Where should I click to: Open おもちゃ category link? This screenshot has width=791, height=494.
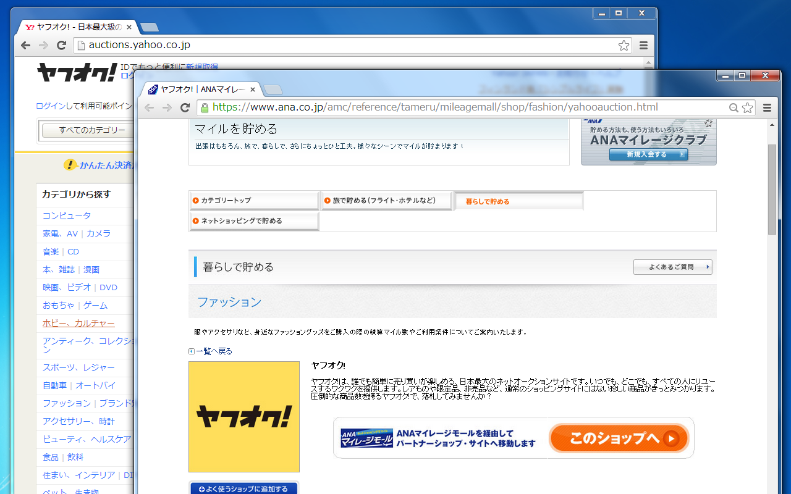coord(59,305)
